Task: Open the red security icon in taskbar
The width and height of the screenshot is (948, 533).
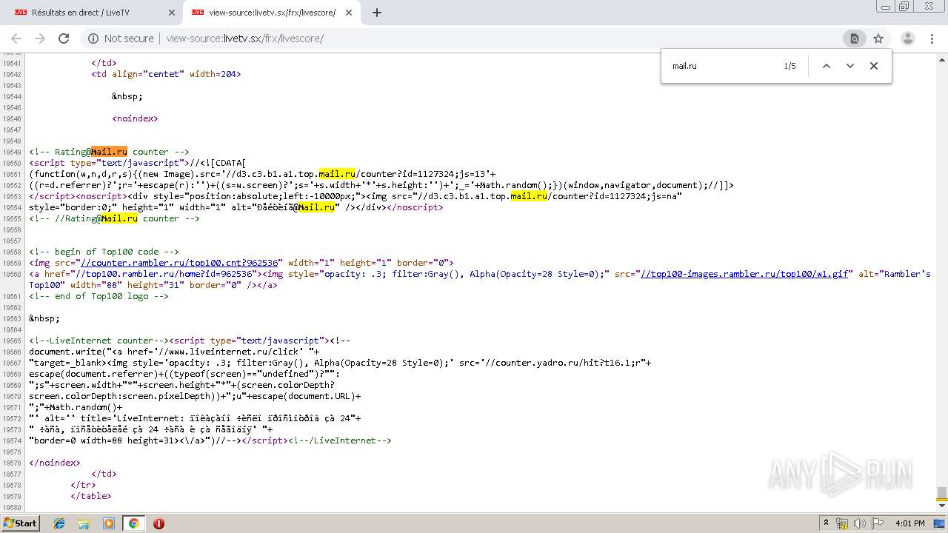Action: (x=158, y=523)
